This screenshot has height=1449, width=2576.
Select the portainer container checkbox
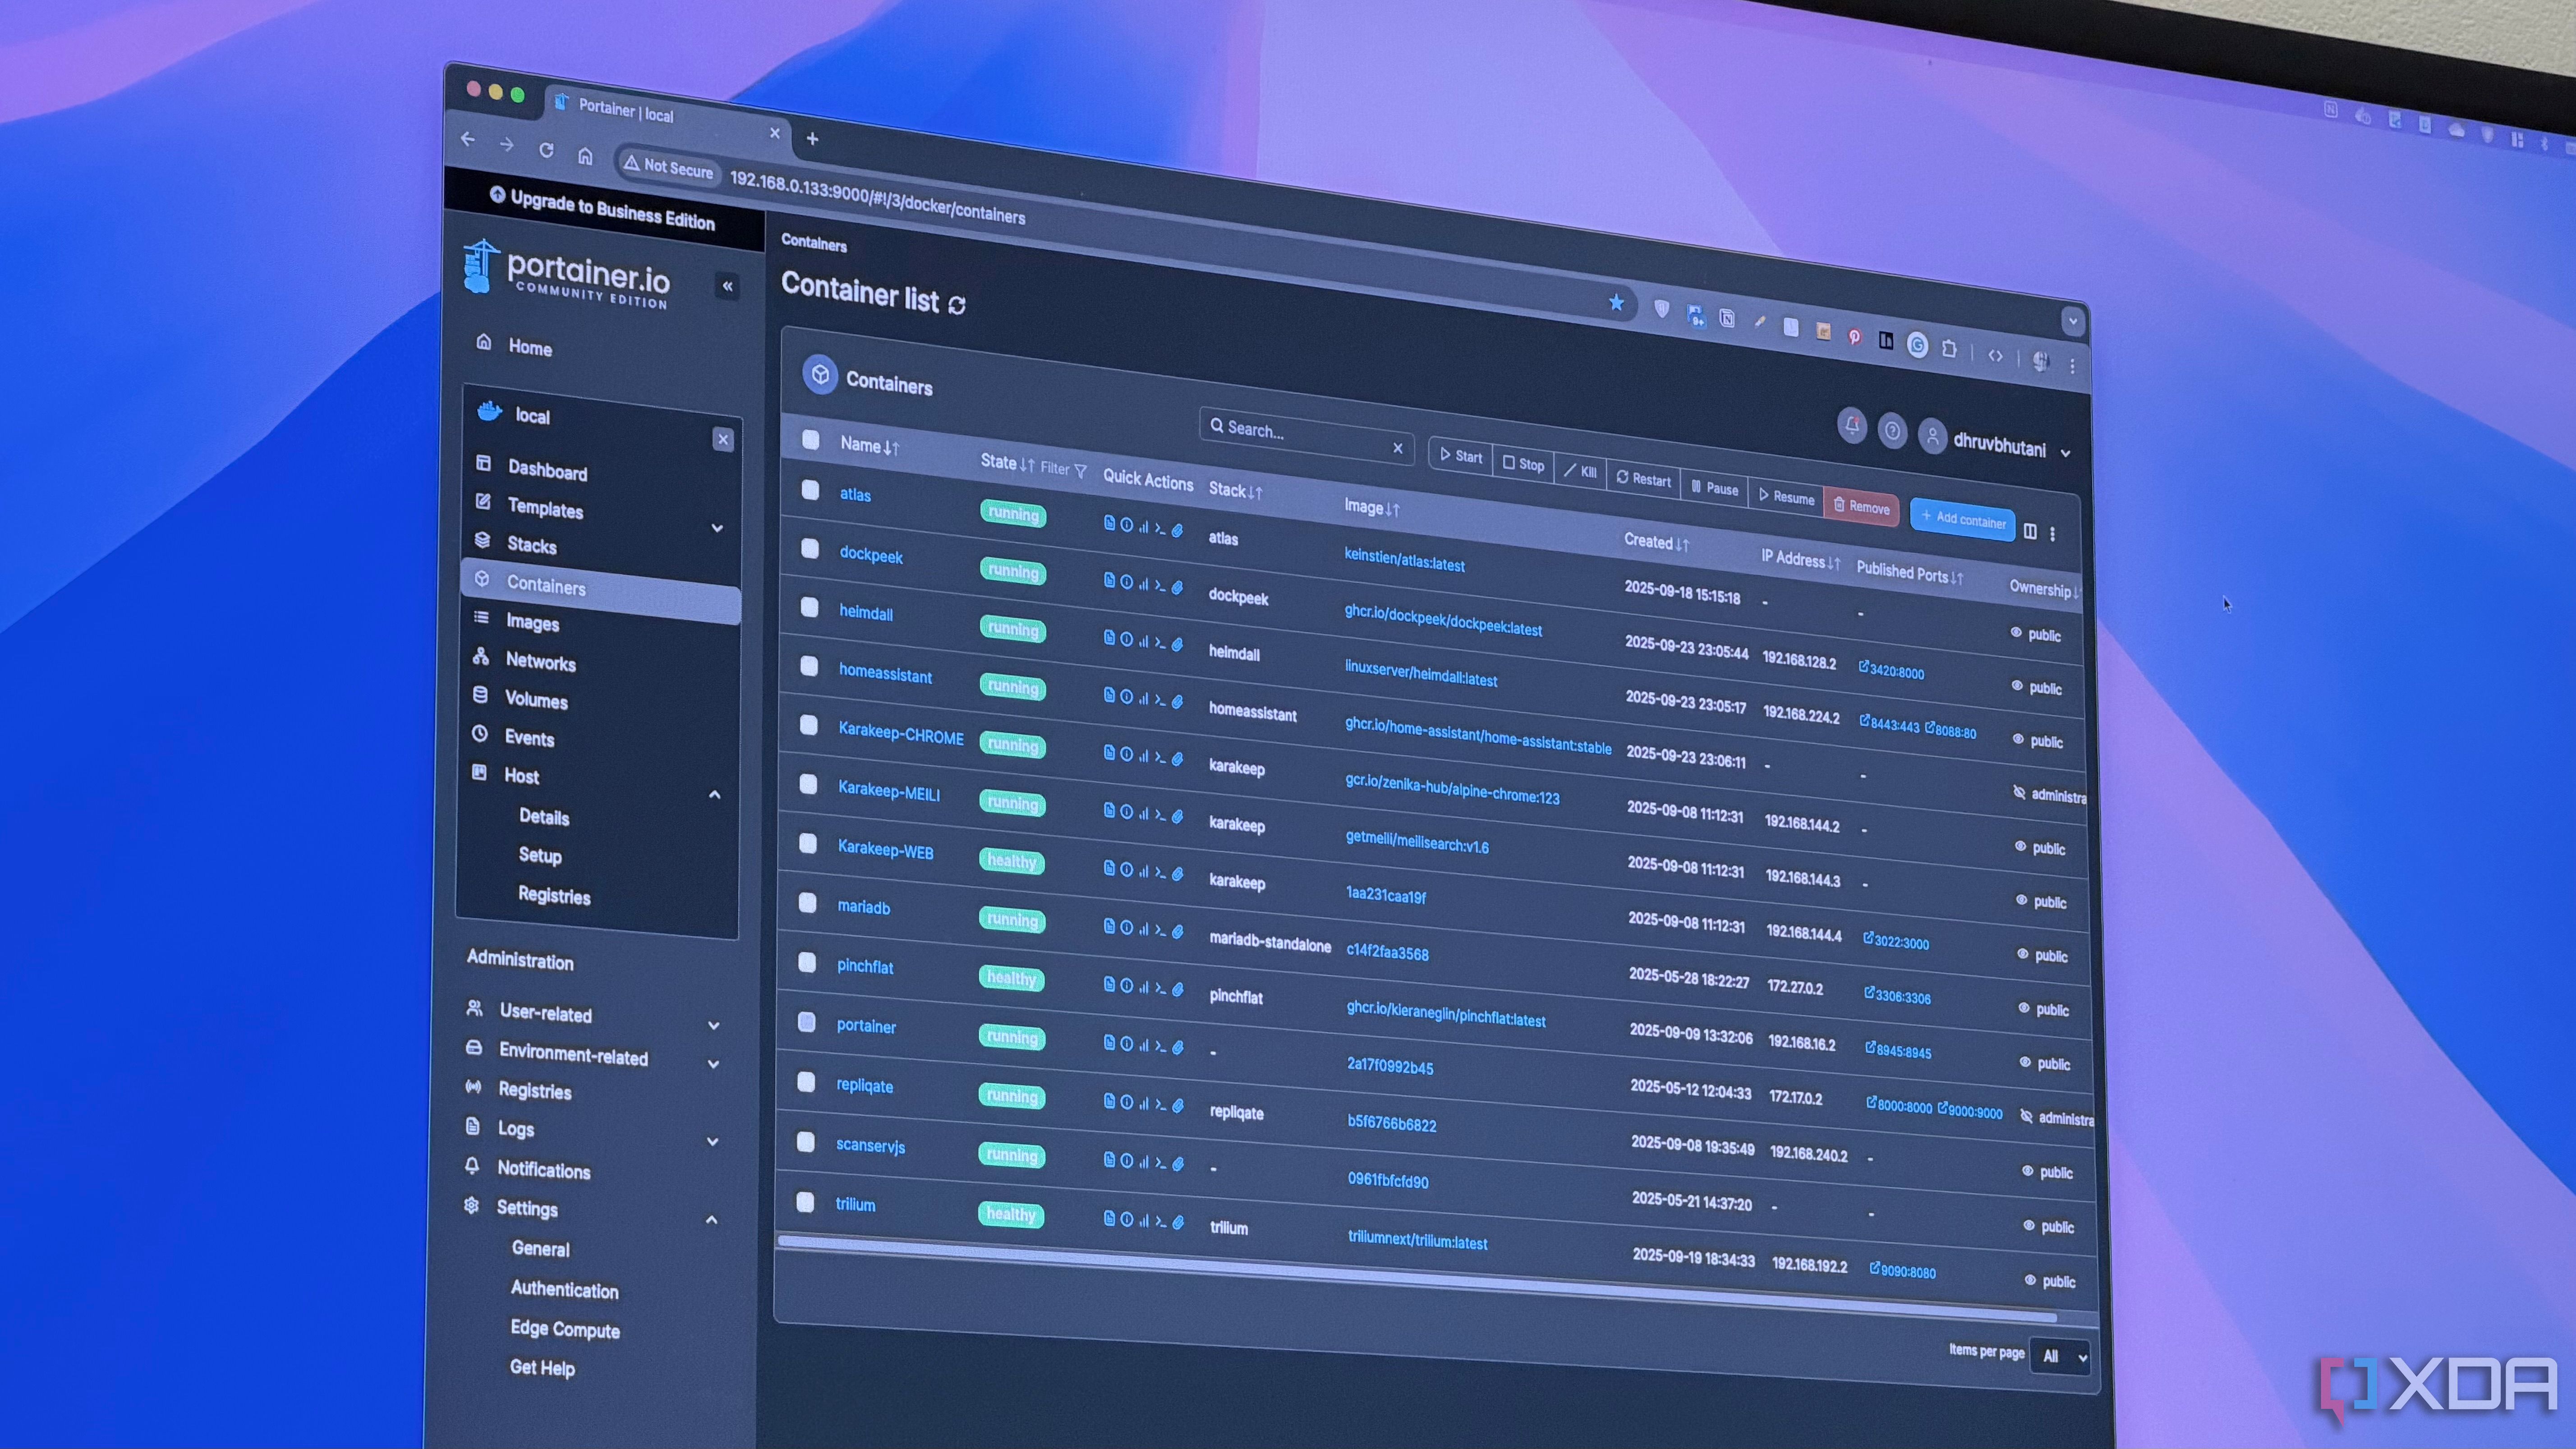coord(807,1022)
